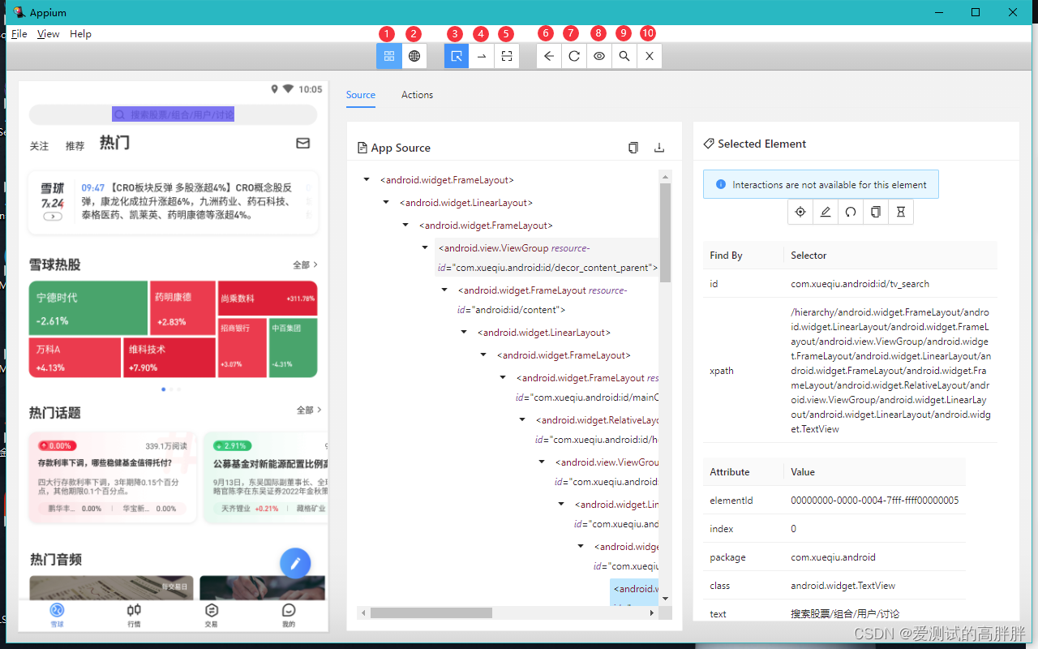Screen dimensions: 1038x649
Task: Switch to the Source tab
Action: point(361,95)
